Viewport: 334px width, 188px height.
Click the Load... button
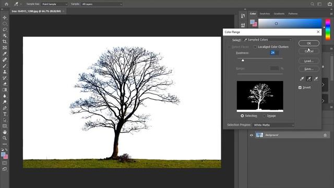point(309,61)
